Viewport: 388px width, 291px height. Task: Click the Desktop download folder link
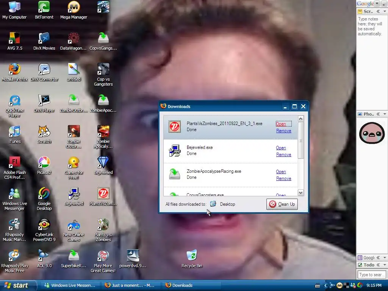[x=227, y=204]
